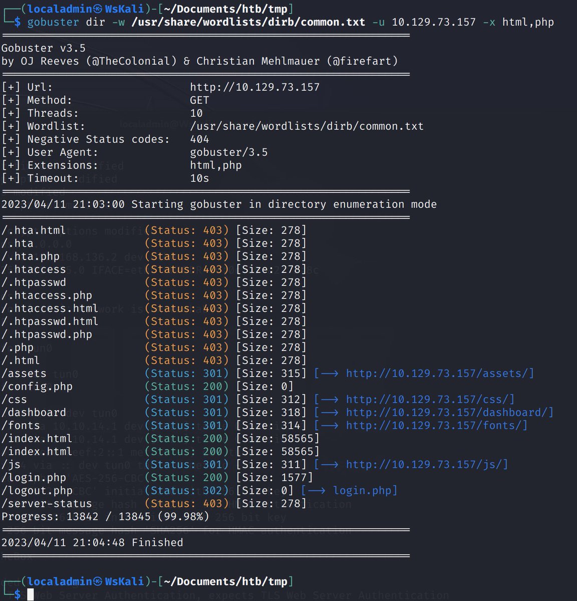Screen dimensions: 577x601
Task: Click the http://10.129.73.157/fonts/ redirect link
Action: (x=437, y=426)
